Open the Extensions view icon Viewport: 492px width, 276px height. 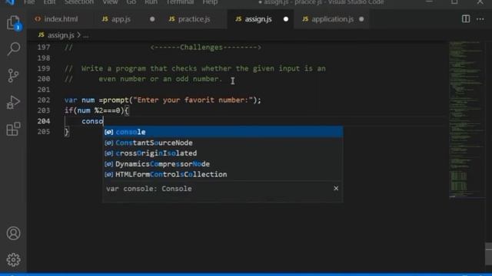pyautogui.click(x=14, y=129)
